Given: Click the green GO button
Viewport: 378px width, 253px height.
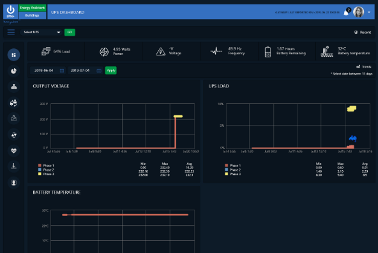Looking at the screenshot, I should point(70,33).
